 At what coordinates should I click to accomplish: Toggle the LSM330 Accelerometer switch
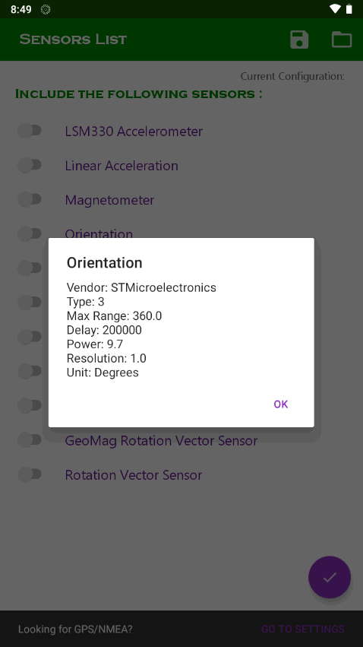(30, 131)
